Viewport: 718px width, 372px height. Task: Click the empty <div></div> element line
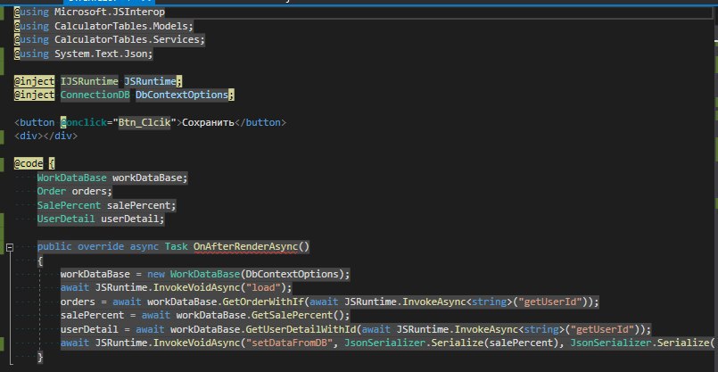(45, 136)
